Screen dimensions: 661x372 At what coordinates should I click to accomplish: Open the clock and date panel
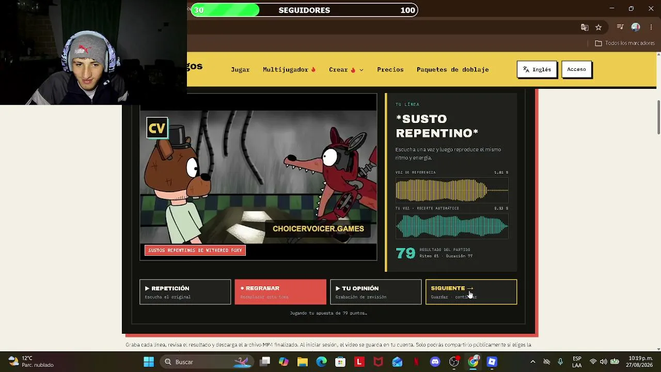(x=640, y=362)
